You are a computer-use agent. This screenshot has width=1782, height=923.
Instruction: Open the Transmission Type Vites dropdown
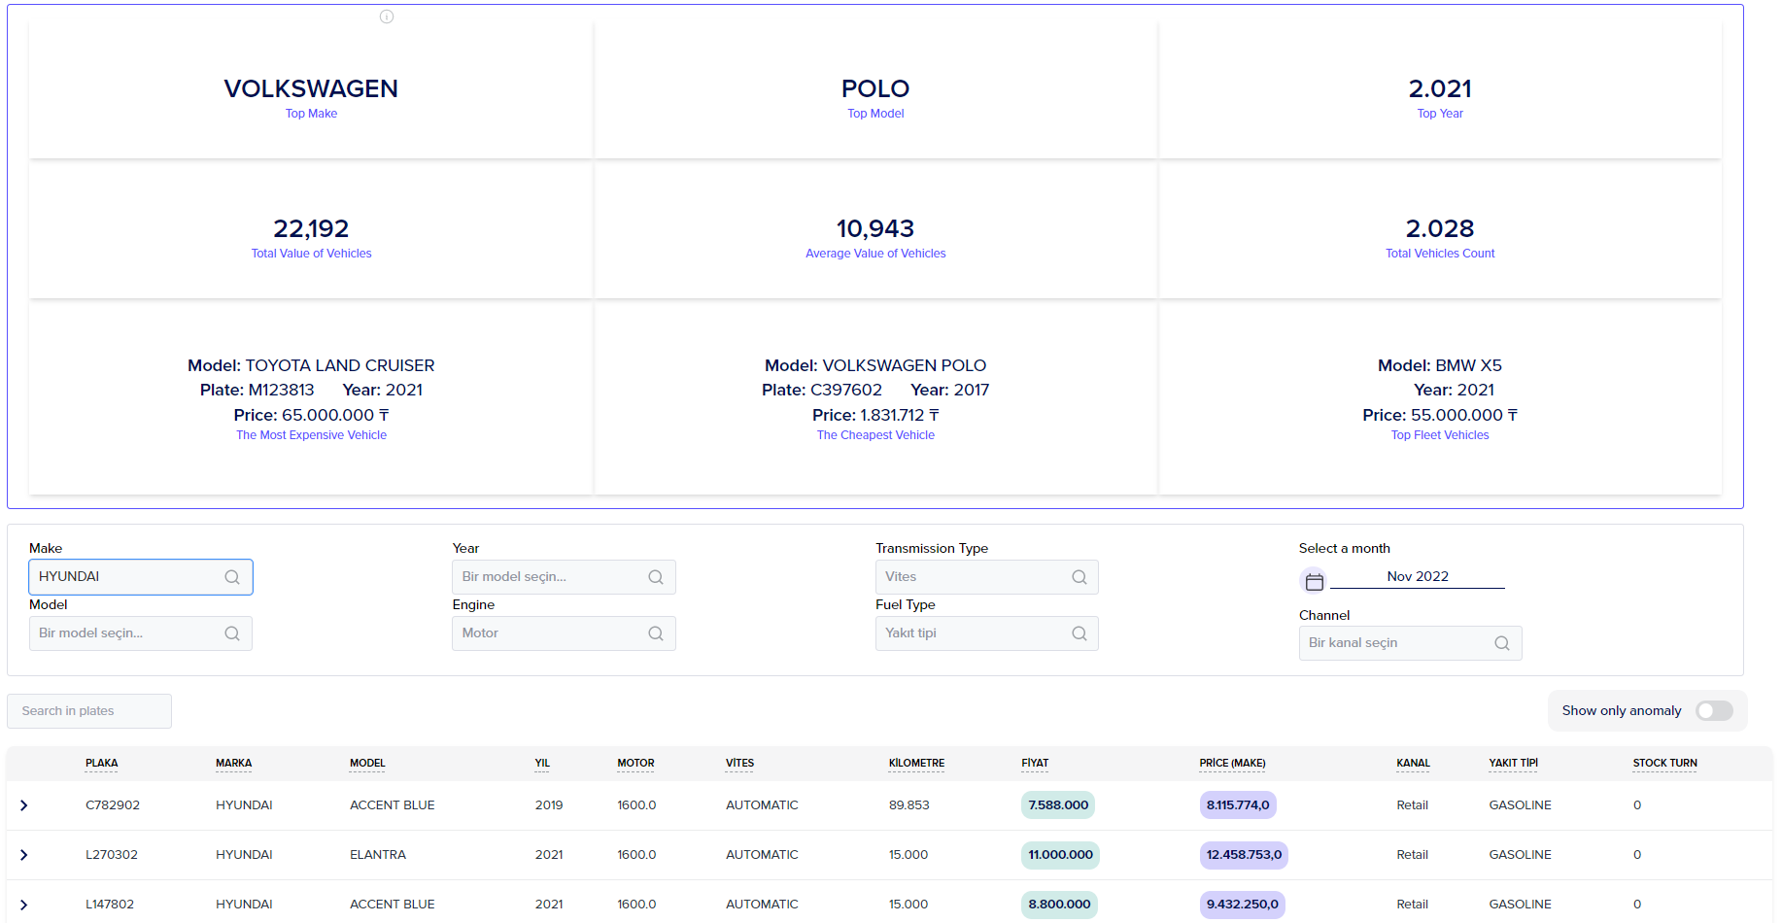click(x=987, y=577)
